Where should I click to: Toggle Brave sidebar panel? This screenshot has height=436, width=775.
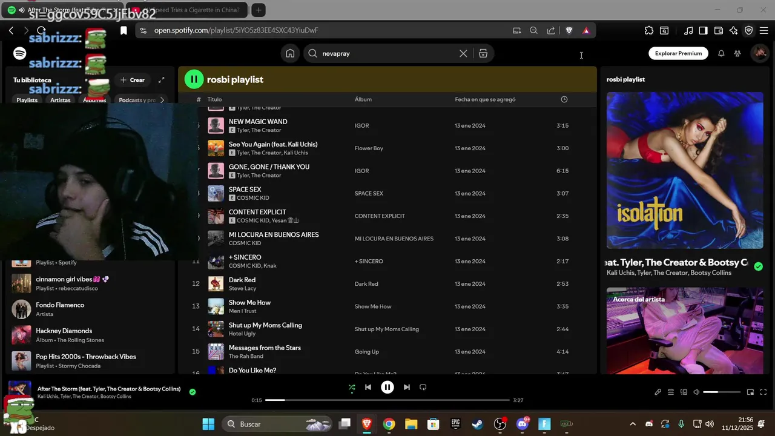(703, 30)
